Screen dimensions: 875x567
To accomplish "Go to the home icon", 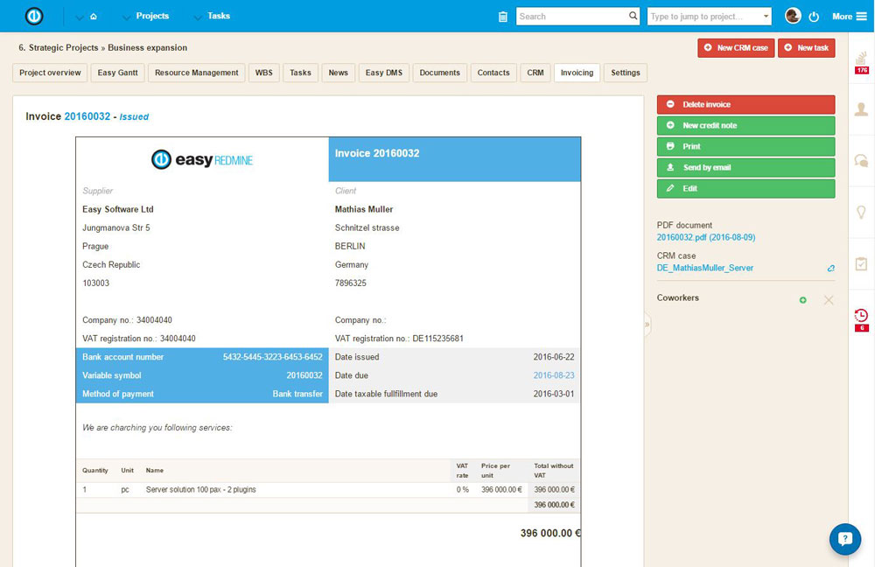I will (x=94, y=17).
